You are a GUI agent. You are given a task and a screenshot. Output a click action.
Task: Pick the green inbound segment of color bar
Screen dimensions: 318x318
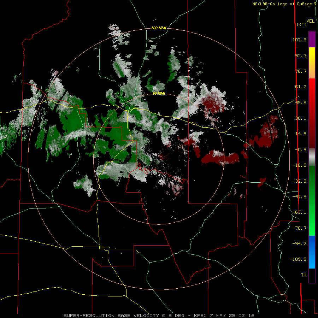click(312, 201)
